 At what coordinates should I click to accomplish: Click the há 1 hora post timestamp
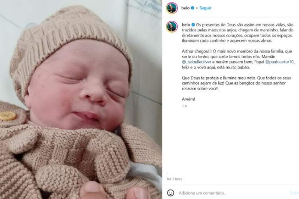click(174, 179)
